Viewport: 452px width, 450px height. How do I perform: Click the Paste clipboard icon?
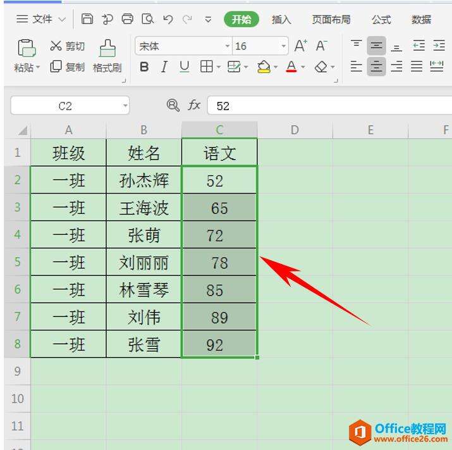click(x=27, y=47)
